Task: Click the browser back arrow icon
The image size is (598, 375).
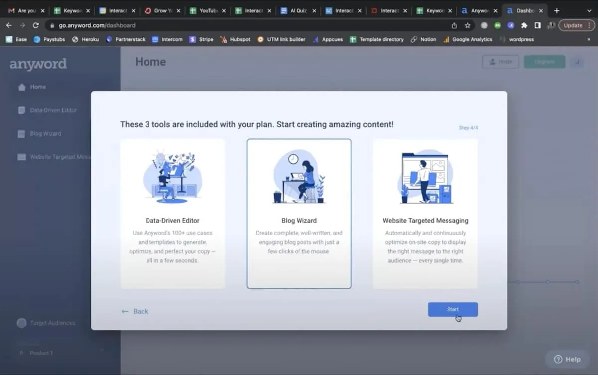Action: pyautogui.click(x=9, y=25)
